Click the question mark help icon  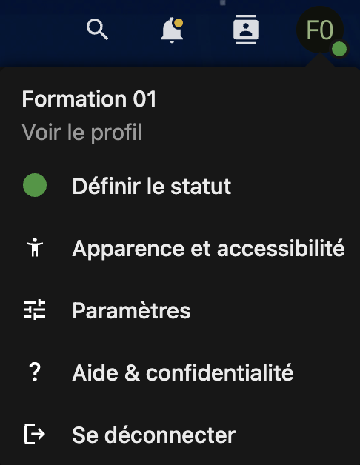pos(35,372)
